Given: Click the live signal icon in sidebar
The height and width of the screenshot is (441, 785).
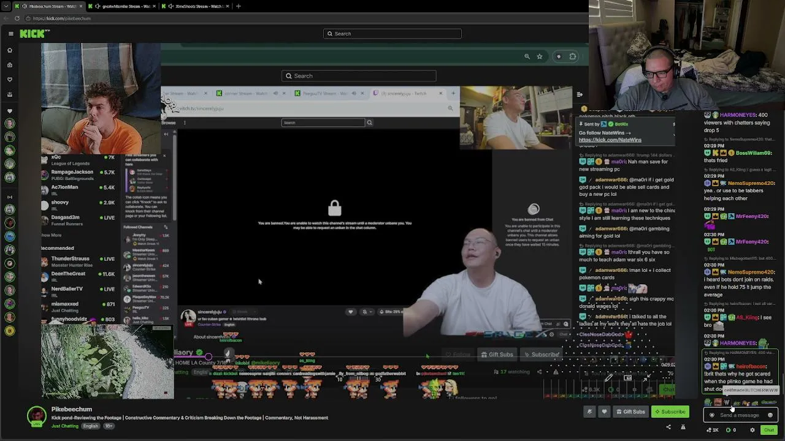Looking at the screenshot, I should click(x=10, y=197).
